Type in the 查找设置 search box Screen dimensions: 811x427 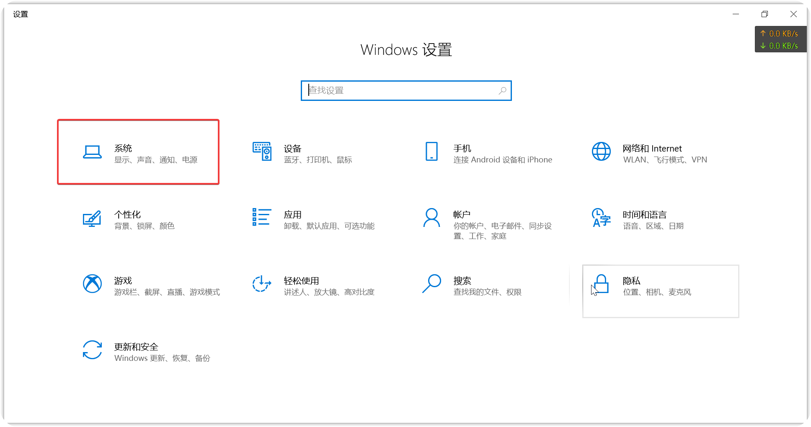402,90
